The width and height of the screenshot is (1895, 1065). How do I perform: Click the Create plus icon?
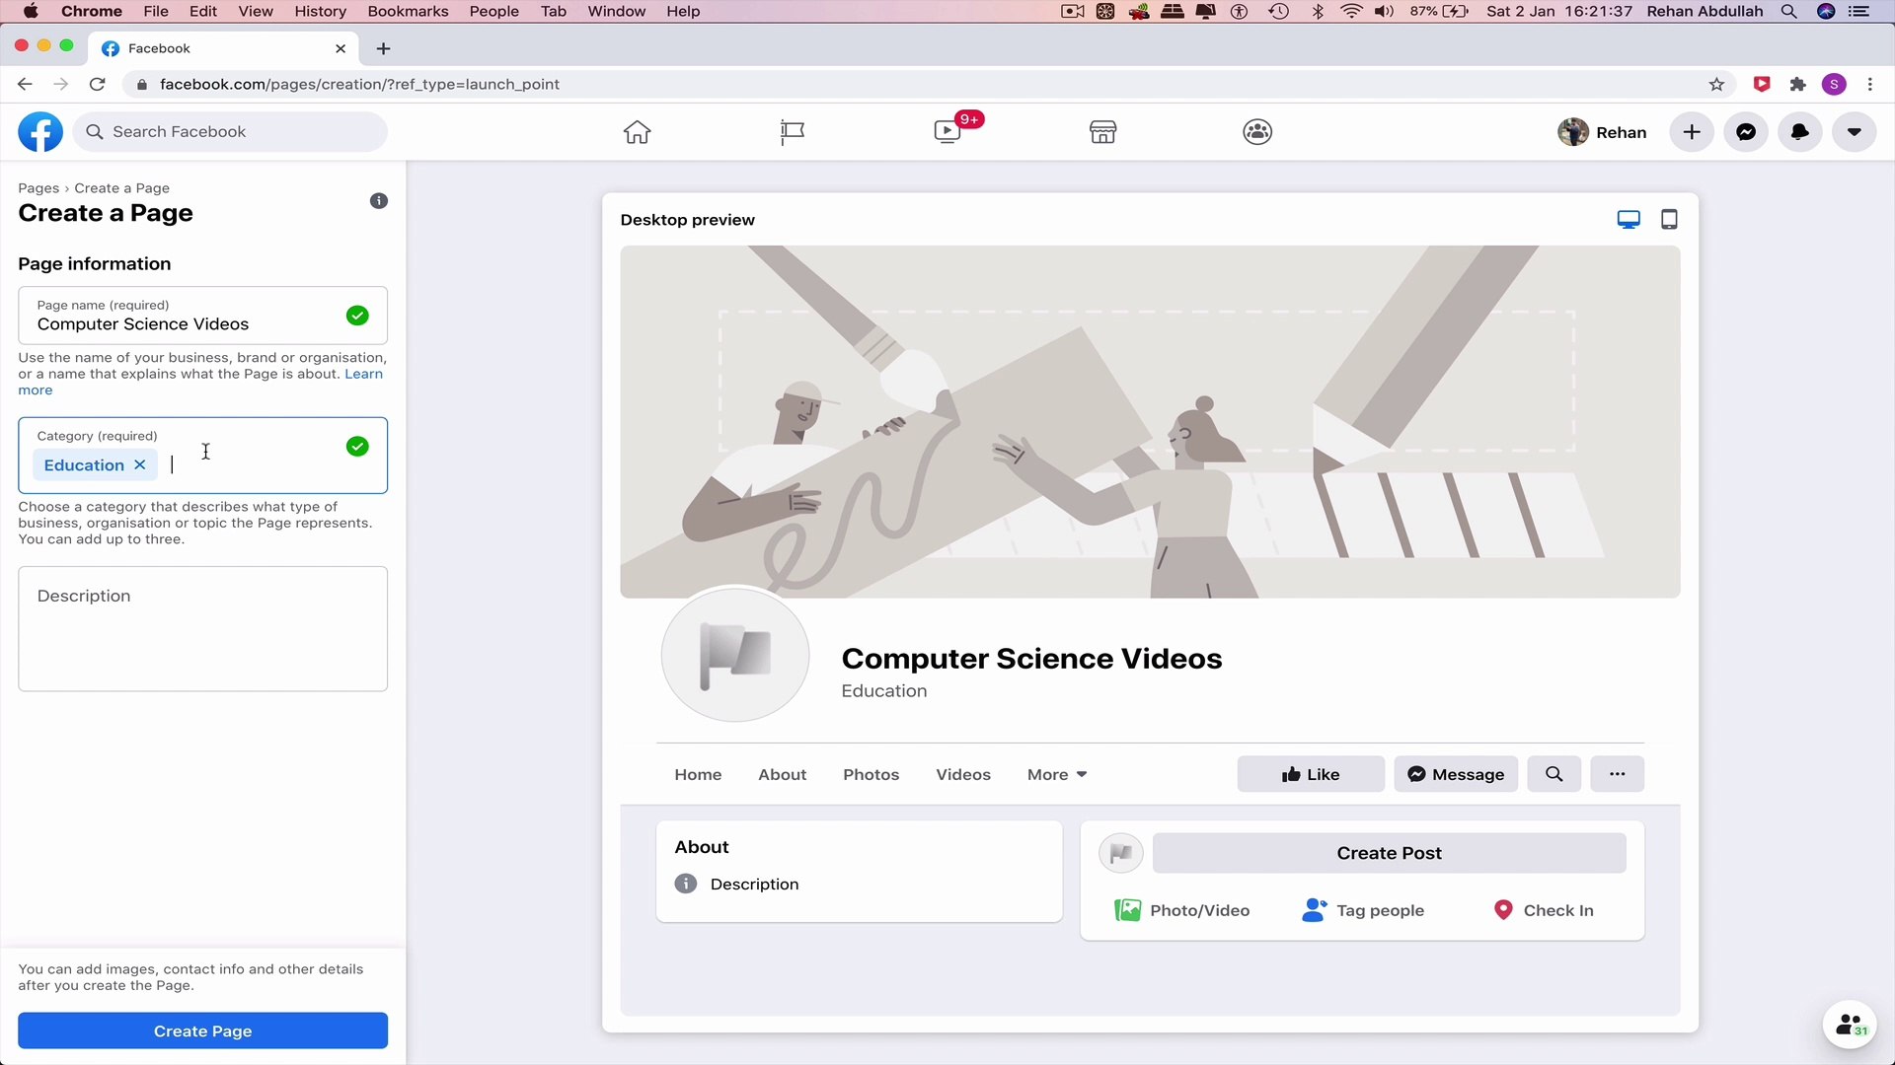pos(1691,131)
